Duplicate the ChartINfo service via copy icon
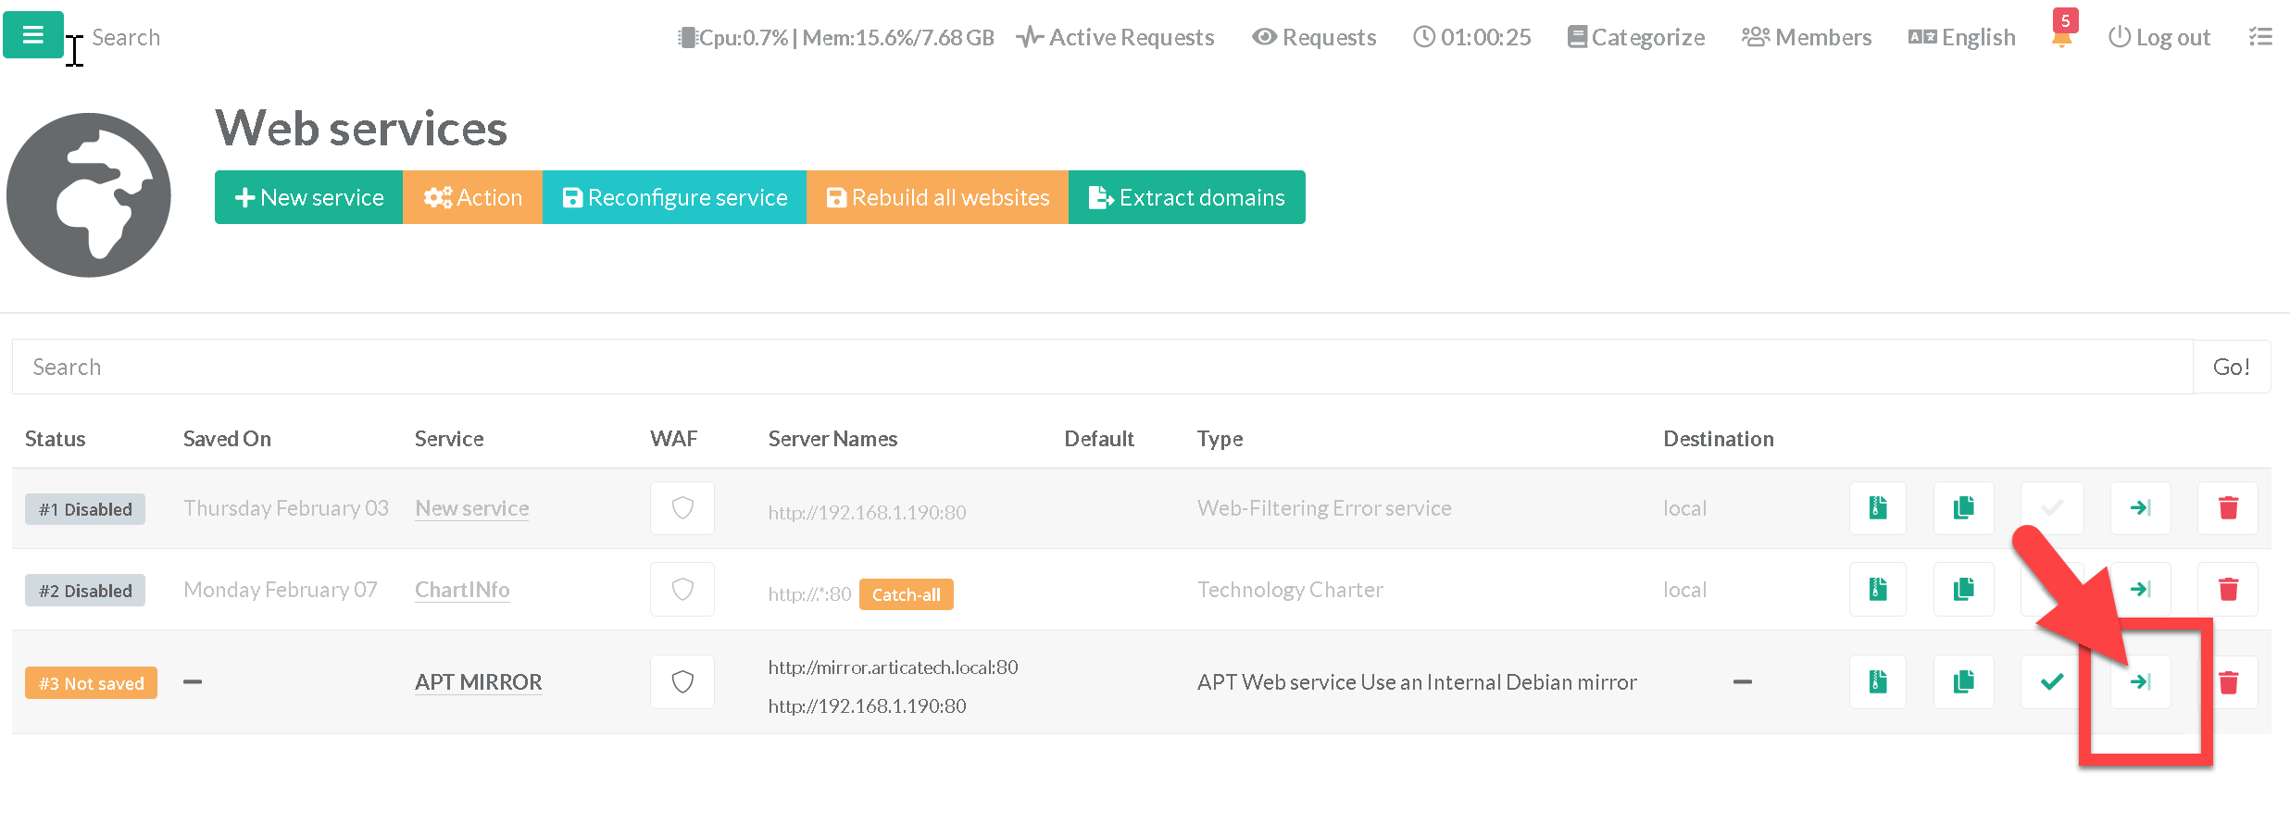Image resolution: width=2290 pixels, height=836 pixels. click(1963, 590)
